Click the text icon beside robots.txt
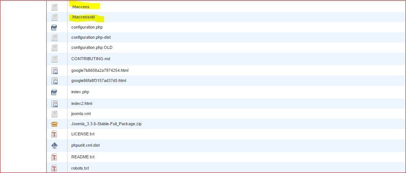The image size is (406, 173). click(x=54, y=168)
